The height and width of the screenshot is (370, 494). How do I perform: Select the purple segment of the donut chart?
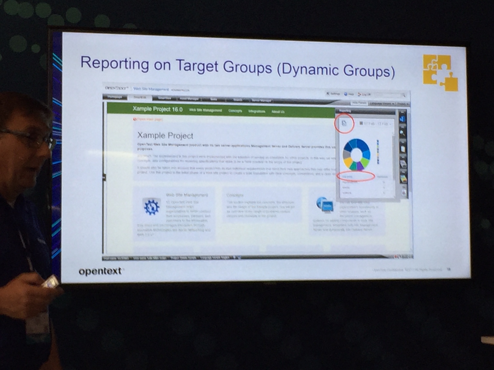coord(360,166)
